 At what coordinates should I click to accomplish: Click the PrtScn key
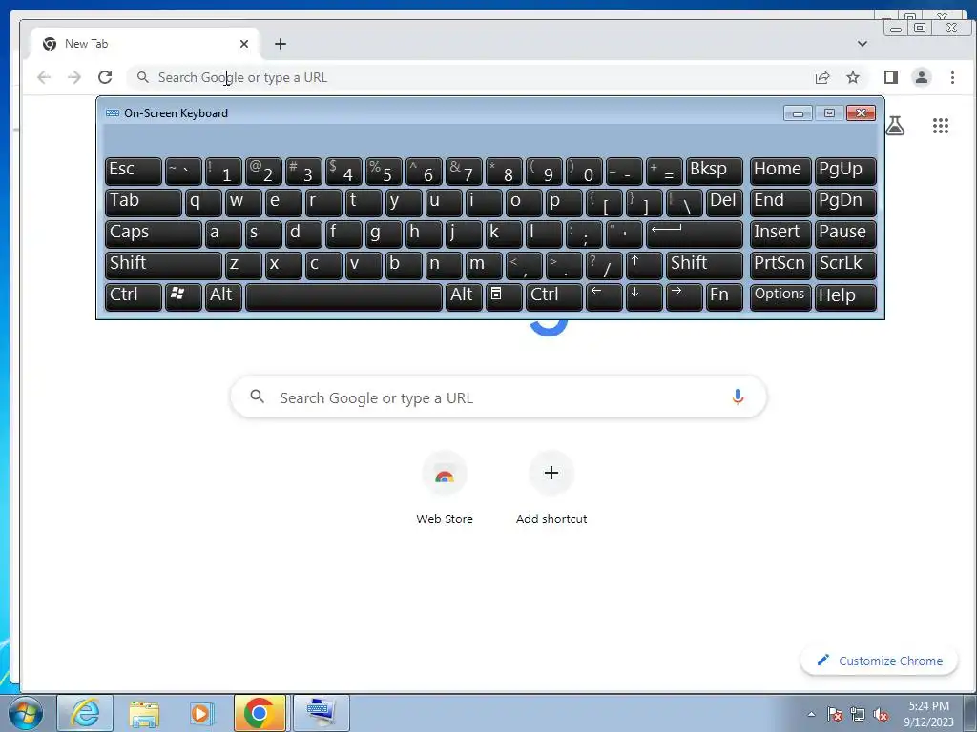(x=780, y=265)
